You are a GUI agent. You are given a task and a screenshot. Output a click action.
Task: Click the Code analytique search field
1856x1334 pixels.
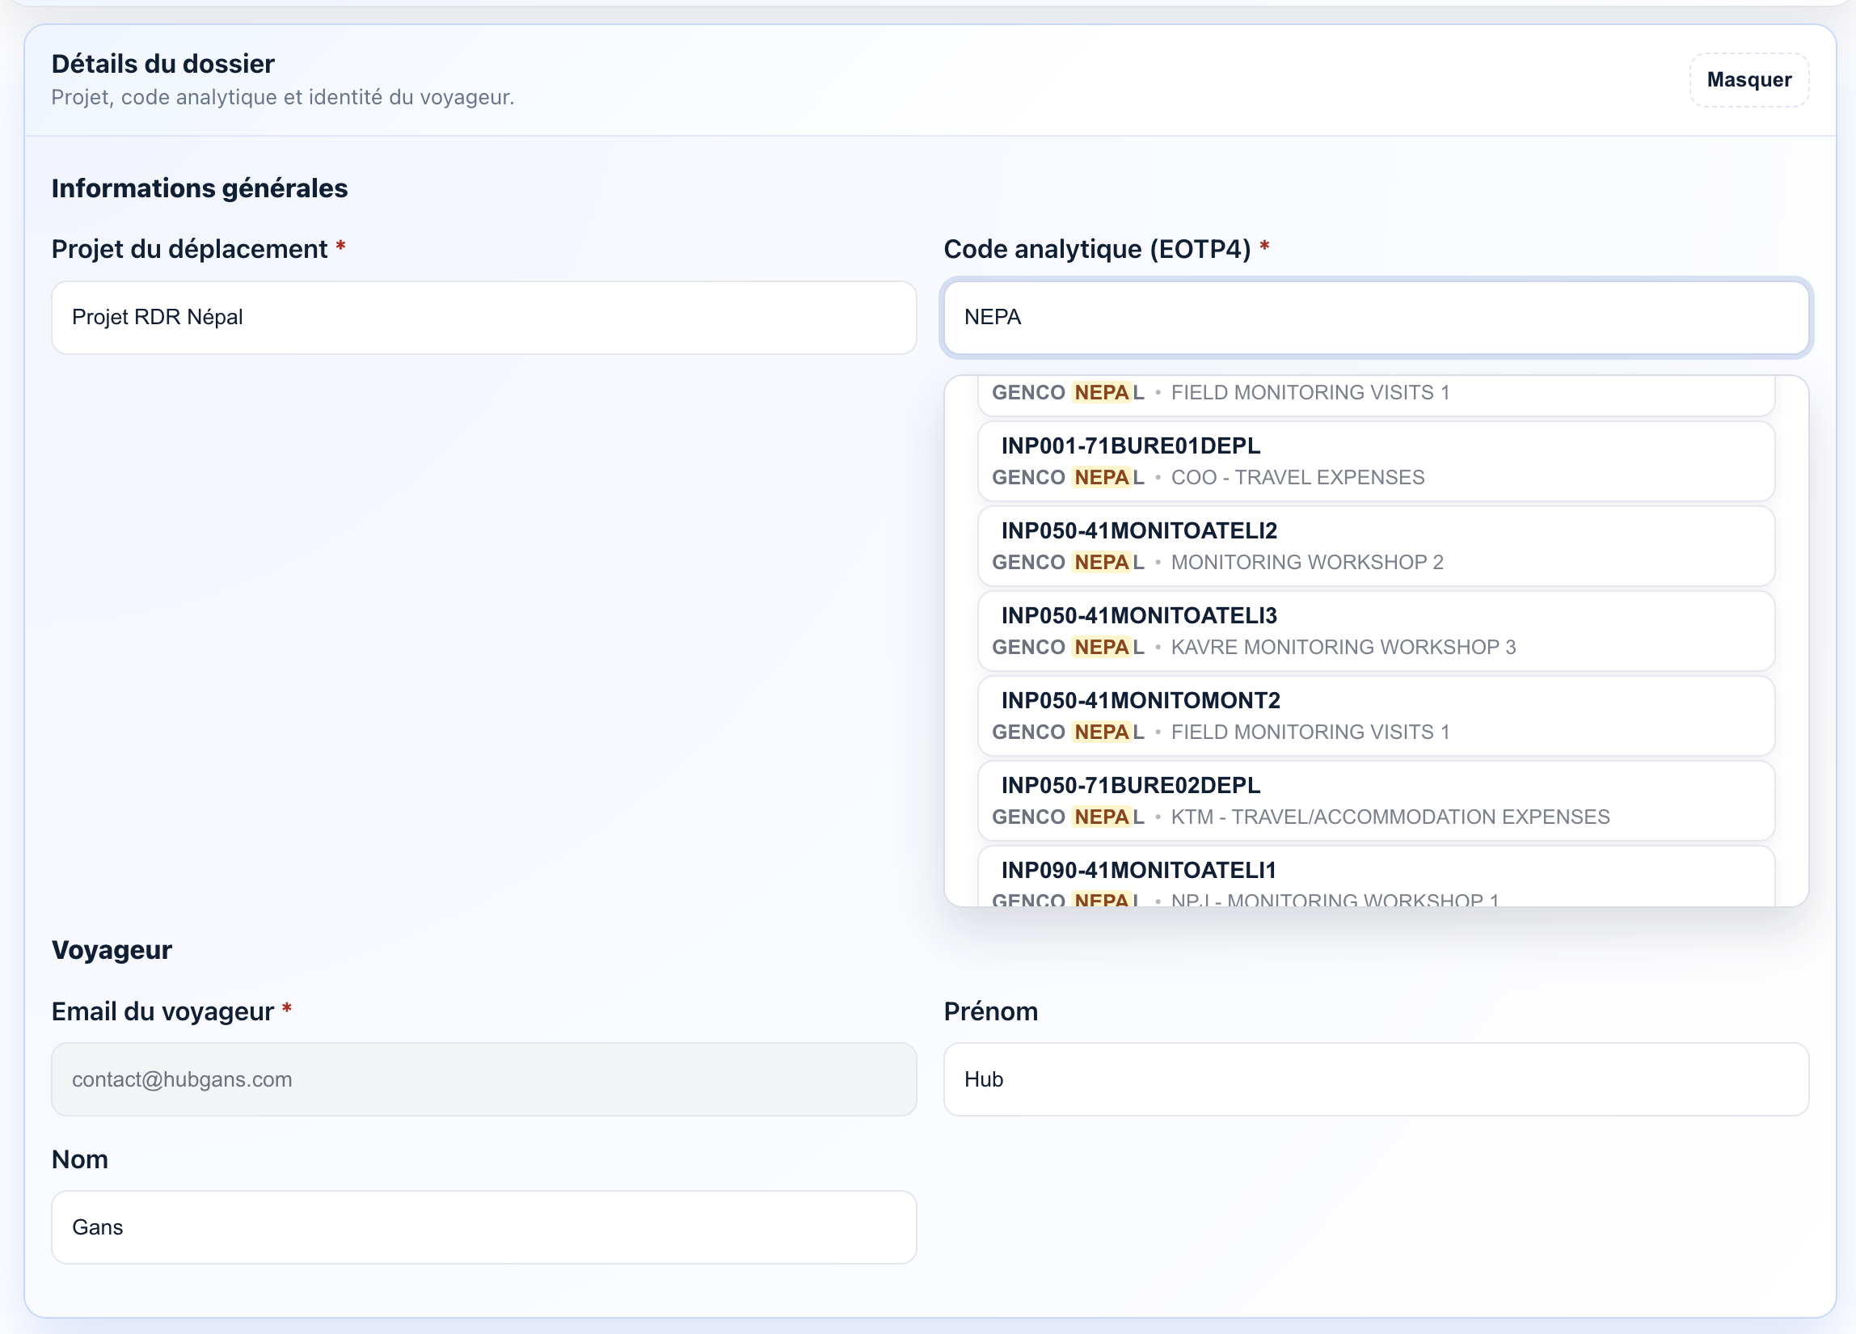point(1375,318)
